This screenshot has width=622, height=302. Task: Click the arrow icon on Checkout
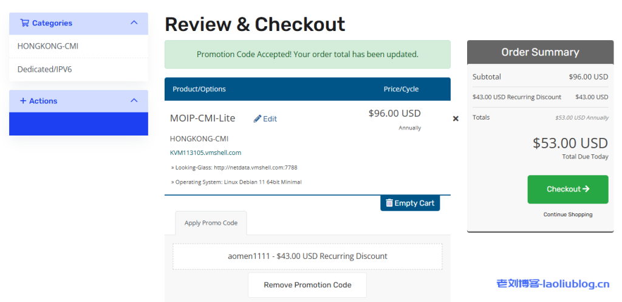(586, 189)
